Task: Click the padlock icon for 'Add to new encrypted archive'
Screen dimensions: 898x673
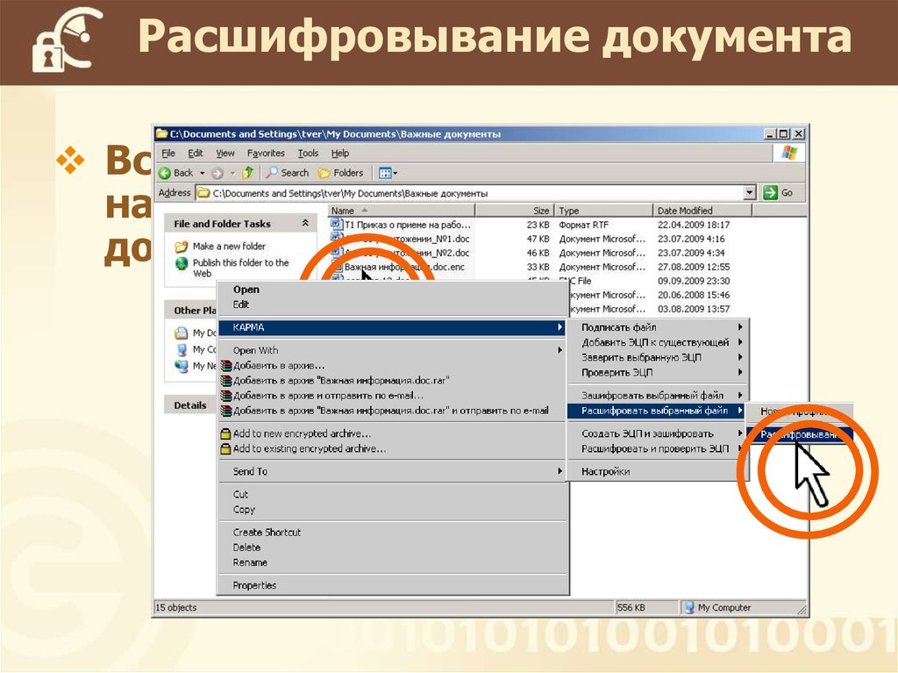Action: click(x=224, y=435)
